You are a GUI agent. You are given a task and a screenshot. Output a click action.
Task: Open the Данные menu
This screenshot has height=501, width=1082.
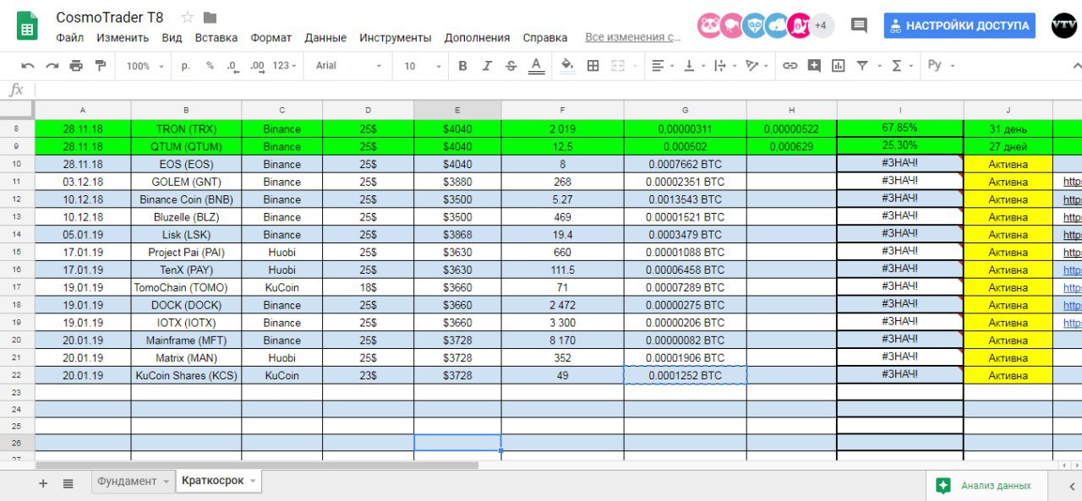325,38
